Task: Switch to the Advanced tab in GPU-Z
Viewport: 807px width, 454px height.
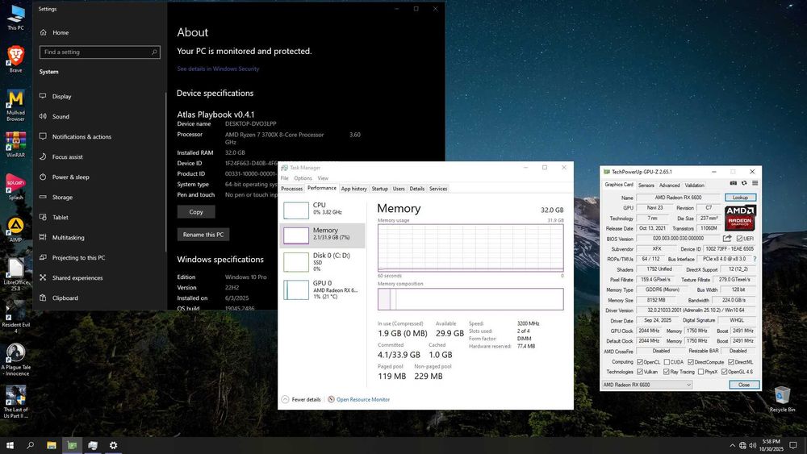Action: point(670,185)
